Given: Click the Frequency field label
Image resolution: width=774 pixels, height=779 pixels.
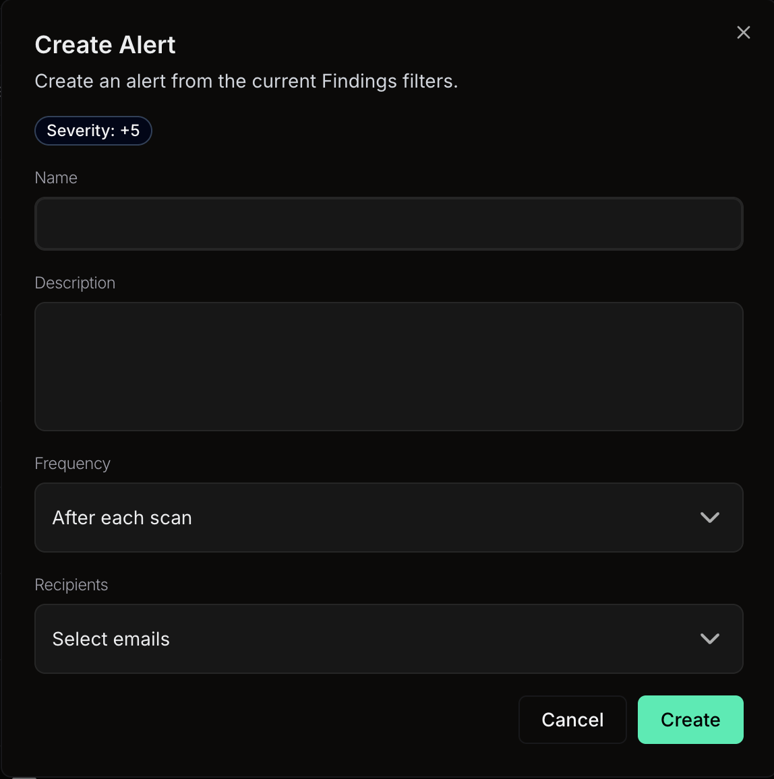Looking at the screenshot, I should (x=73, y=464).
